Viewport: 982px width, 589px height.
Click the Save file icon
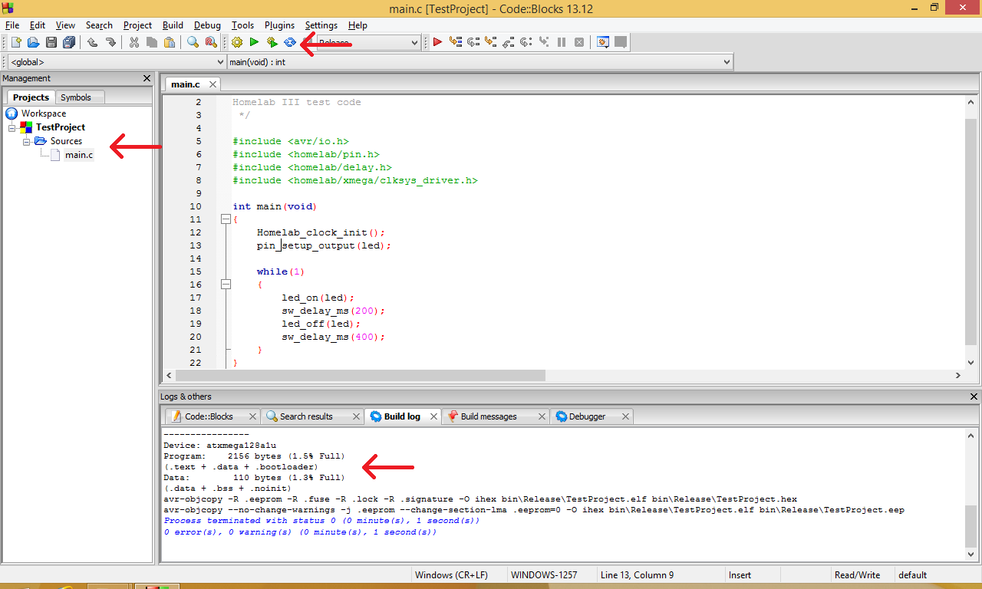click(51, 42)
